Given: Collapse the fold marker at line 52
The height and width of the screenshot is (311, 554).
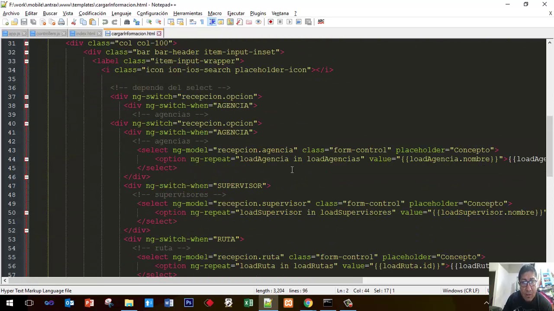Looking at the screenshot, I should (26, 230).
